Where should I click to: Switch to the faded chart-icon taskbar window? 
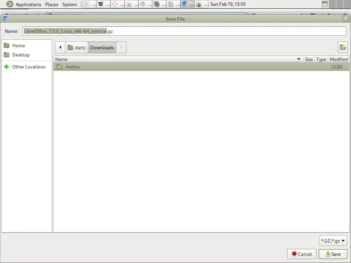click(131, 4)
